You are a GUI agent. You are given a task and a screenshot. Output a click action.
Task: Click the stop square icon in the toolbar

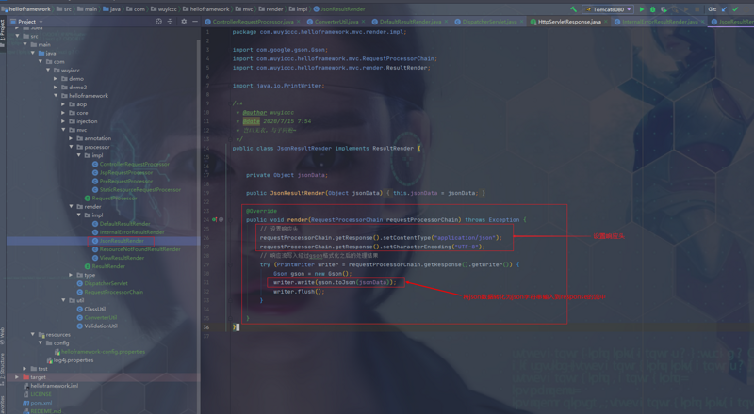(697, 9)
